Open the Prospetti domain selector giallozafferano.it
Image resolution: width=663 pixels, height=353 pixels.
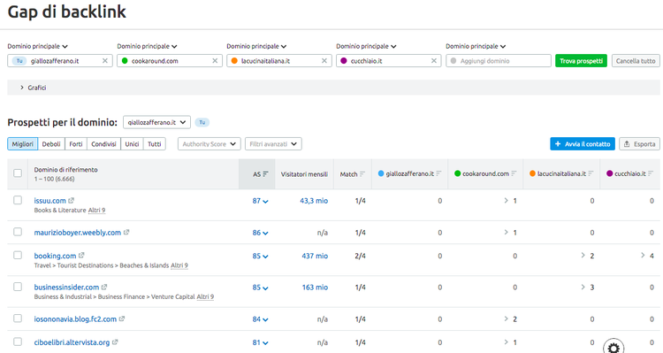tap(156, 122)
